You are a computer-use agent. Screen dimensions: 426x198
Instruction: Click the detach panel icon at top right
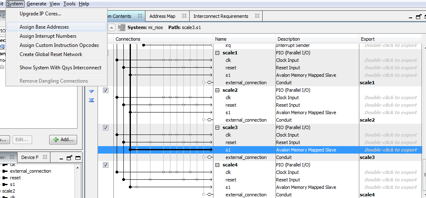click(418, 17)
